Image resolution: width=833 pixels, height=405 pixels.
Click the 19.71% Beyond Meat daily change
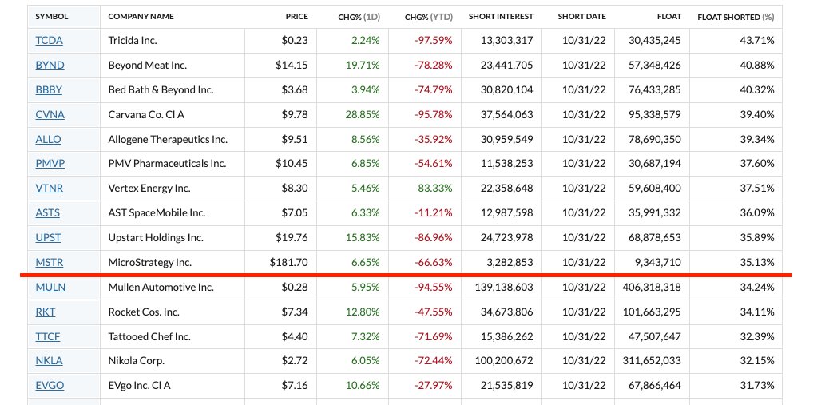tap(363, 66)
